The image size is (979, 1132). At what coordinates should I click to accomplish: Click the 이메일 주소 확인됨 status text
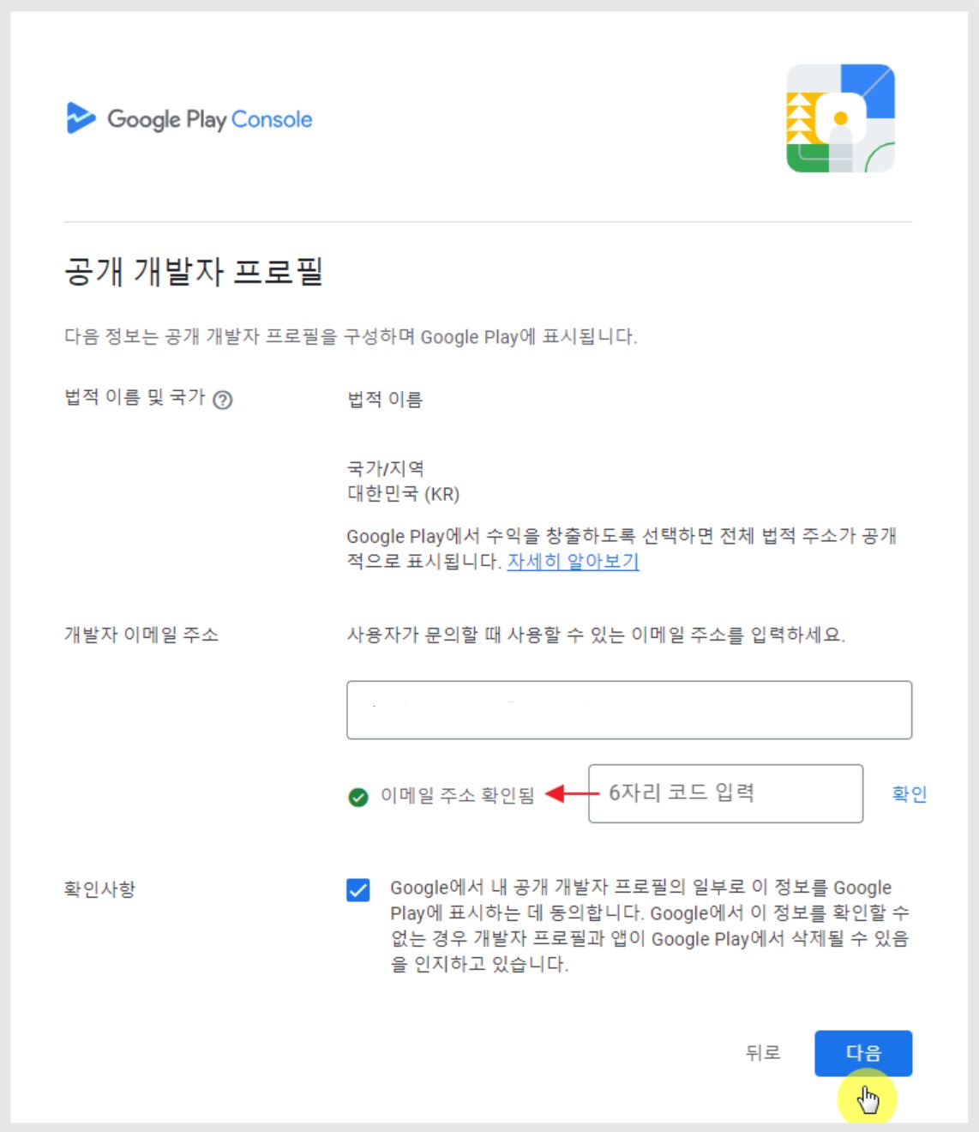457,796
